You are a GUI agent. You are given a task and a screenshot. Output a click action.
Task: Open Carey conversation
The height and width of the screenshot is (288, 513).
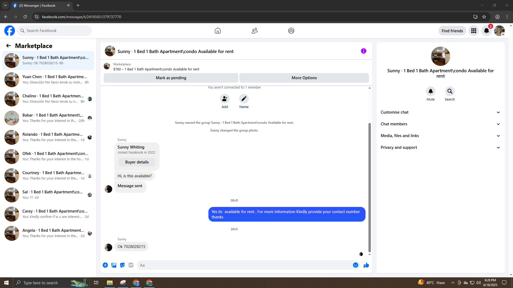coord(48,214)
